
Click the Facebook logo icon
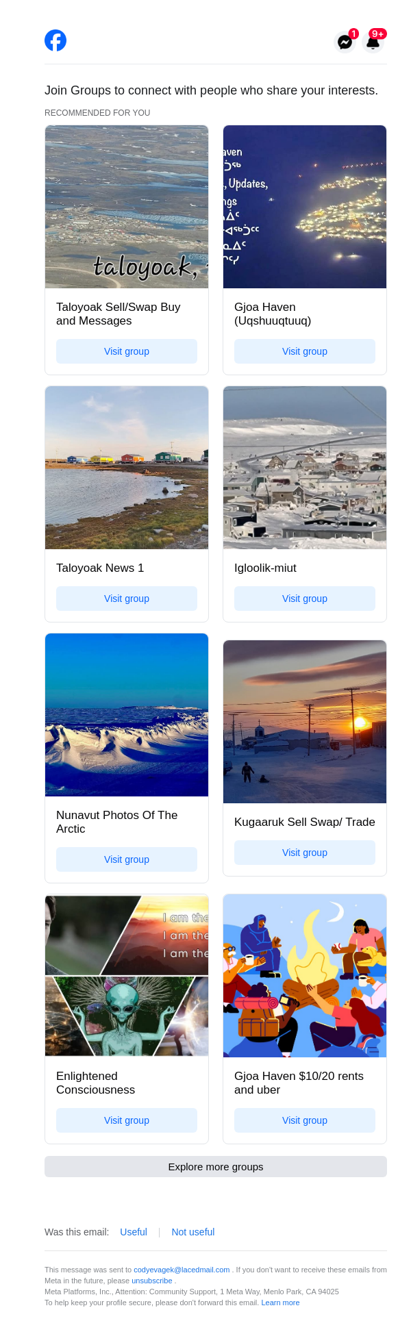coord(55,41)
